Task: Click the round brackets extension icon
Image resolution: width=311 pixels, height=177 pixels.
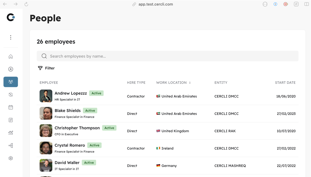Action: pos(265,4)
